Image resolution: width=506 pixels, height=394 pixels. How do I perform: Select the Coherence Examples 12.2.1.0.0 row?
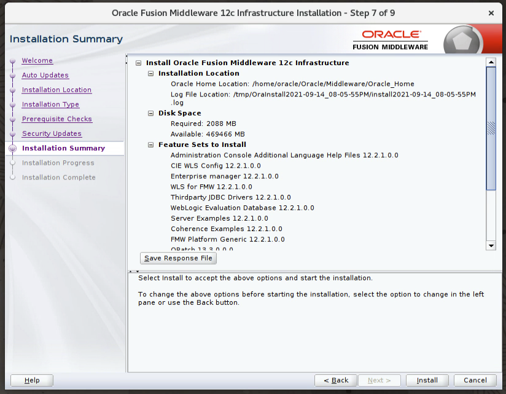click(227, 229)
